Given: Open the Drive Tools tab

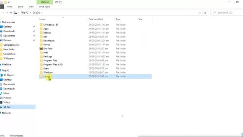Looking at the screenshot, I should (44, 7).
